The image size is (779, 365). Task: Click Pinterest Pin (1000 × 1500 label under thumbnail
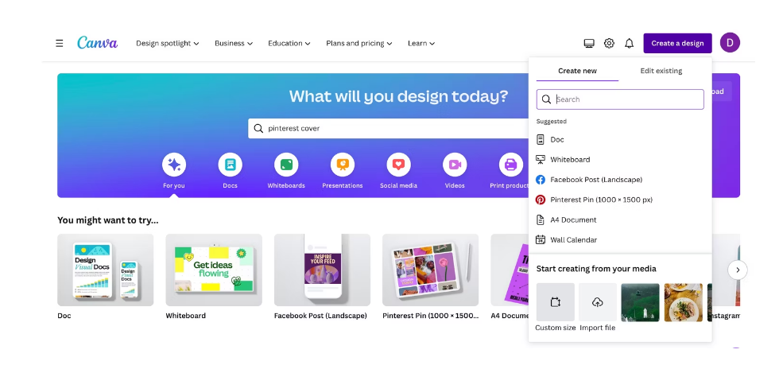(430, 316)
